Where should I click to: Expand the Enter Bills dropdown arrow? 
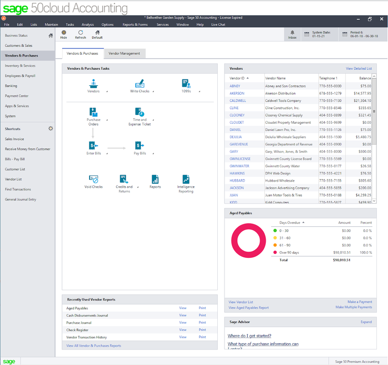[x=107, y=154]
